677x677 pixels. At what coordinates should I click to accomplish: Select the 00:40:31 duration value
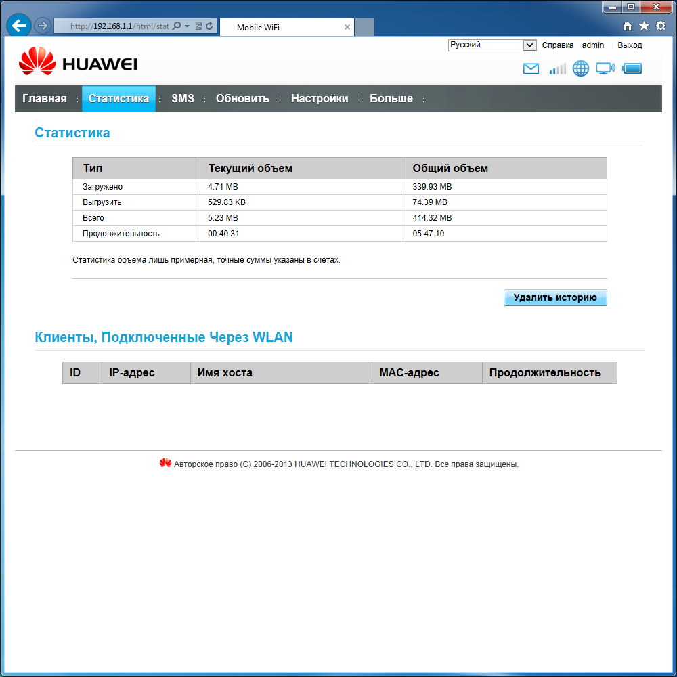pos(223,234)
